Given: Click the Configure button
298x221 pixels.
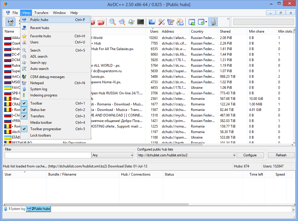Looking at the screenshot, I should coord(250,155).
